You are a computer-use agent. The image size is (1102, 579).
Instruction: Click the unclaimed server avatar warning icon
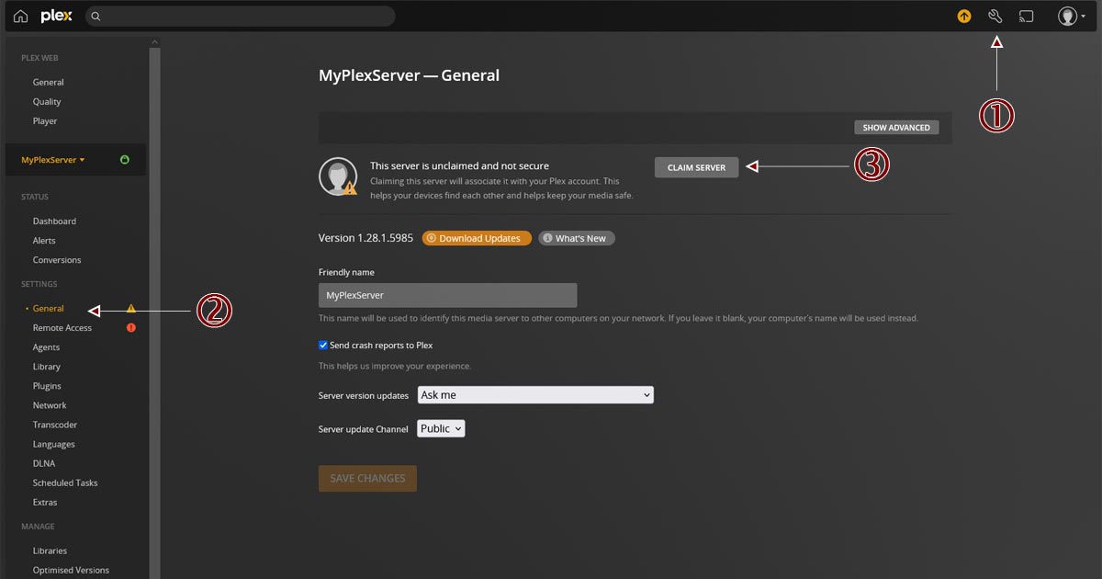[x=338, y=176]
